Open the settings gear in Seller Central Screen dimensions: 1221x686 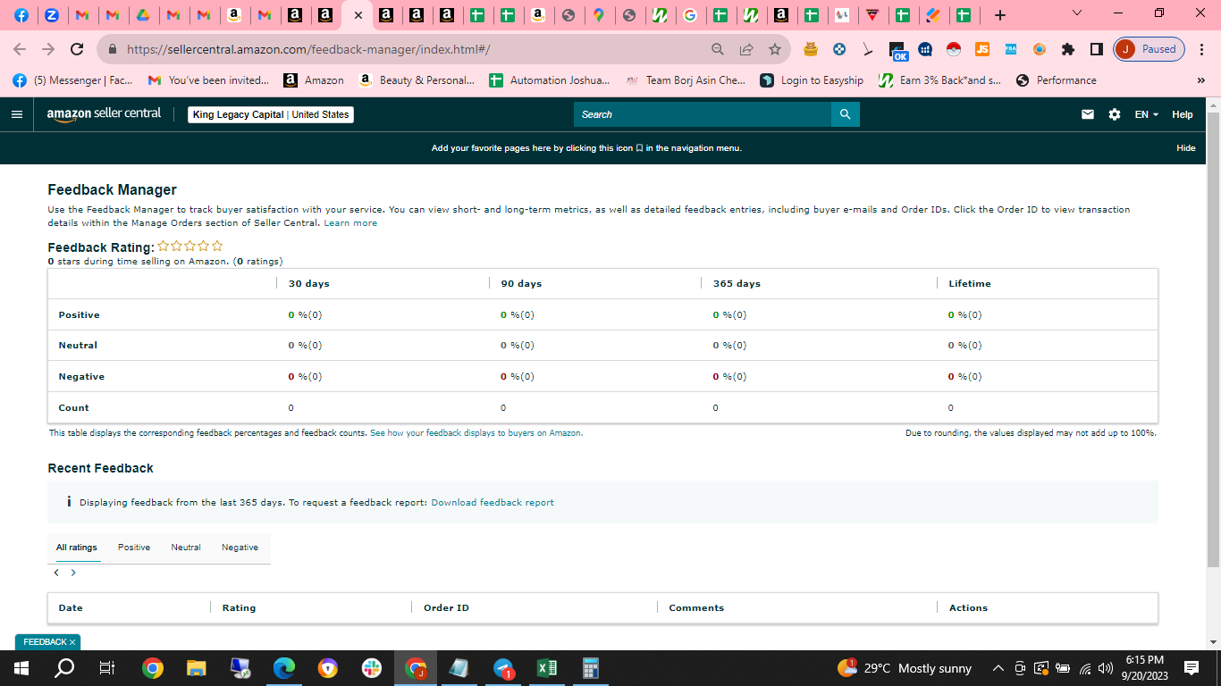pyautogui.click(x=1114, y=114)
